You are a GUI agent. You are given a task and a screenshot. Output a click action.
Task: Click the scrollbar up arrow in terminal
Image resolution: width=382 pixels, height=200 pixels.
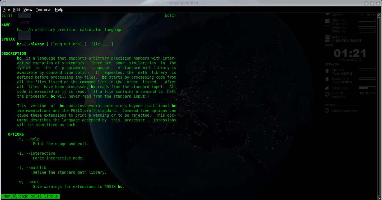[x=379, y=15]
